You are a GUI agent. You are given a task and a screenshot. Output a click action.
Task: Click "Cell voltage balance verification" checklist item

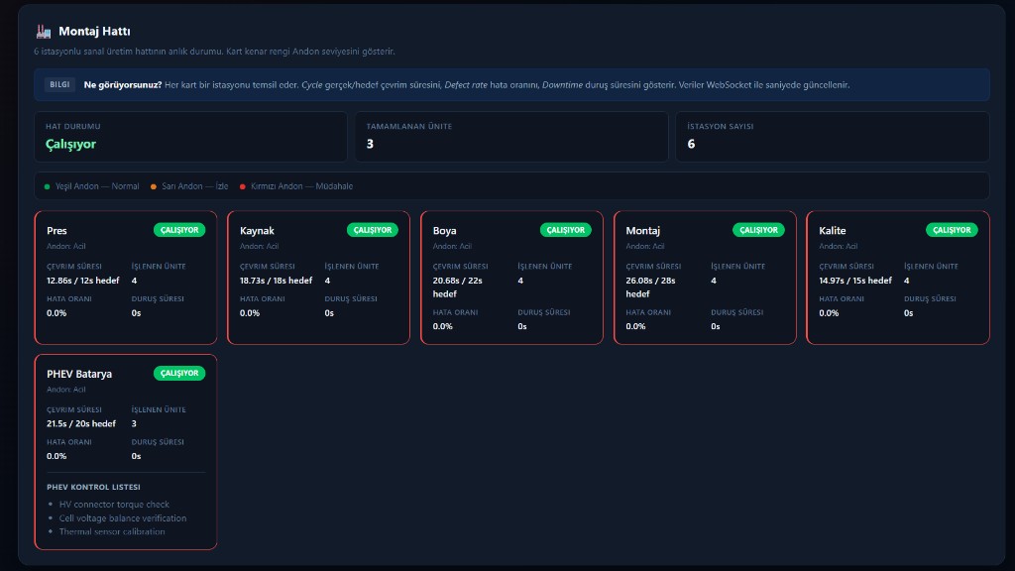tap(122, 517)
